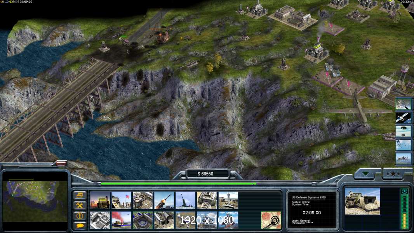Click the top-left 02:09:00 debug counter
This screenshot has height=233, width=414.
pyautogui.click(x=26, y=2)
